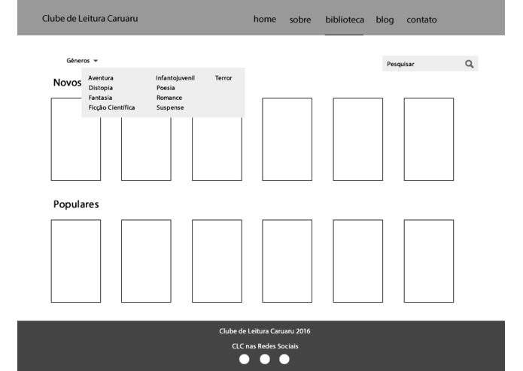Open the blog nav item
Screen dimensions: 523x371
click(x=385, y=20)
